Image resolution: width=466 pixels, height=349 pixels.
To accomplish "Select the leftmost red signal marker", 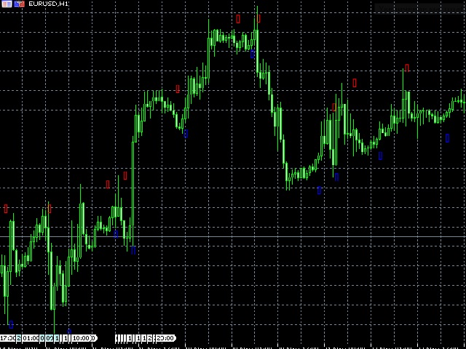I will [6, 209].
